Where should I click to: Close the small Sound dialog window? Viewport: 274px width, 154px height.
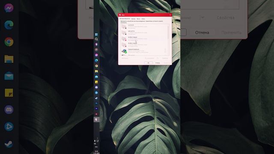click(170, 15)
